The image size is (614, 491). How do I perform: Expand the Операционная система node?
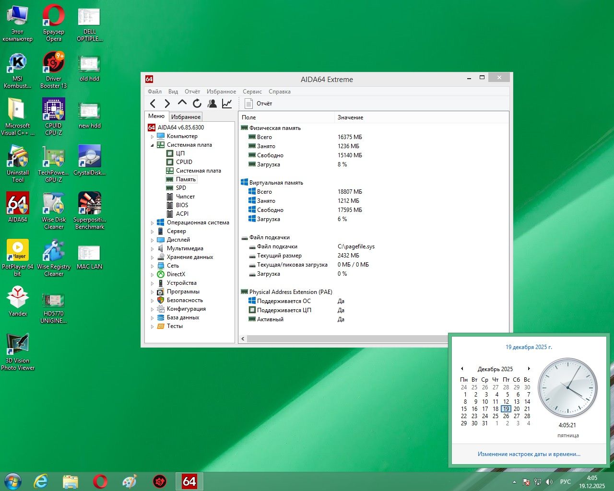[153, 223]
